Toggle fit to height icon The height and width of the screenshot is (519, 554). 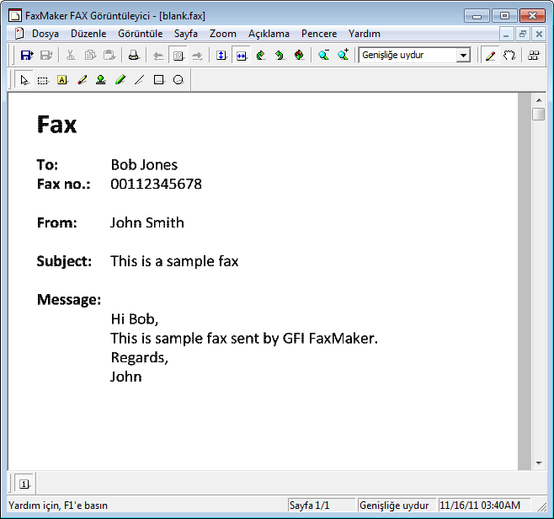click(x=221, y=55)
